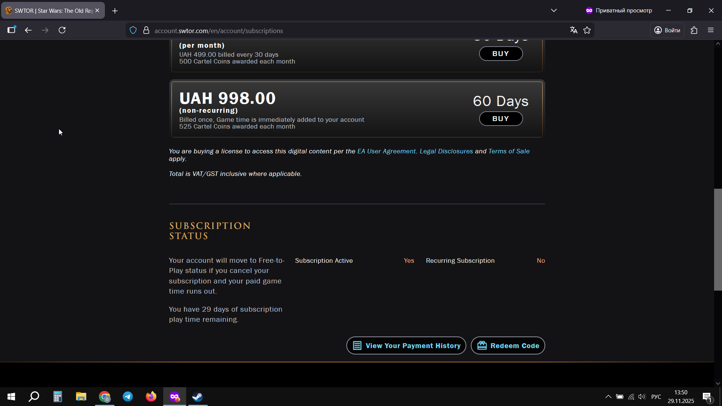Select the SWTOR browser tab
This screenshot has width=722, height=406.
53,11
